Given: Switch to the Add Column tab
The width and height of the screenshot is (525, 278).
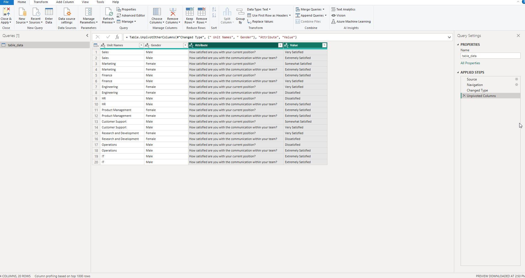Looking at the screenshot, I should (65, 2).
